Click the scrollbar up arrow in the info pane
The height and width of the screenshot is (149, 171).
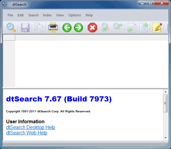166,92
